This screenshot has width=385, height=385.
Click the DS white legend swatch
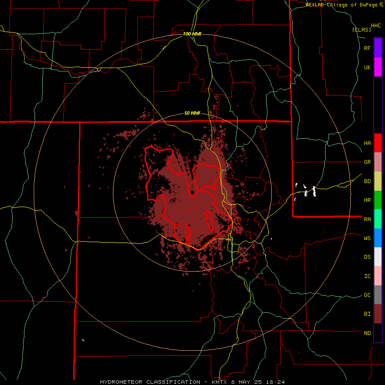point(378,257)
